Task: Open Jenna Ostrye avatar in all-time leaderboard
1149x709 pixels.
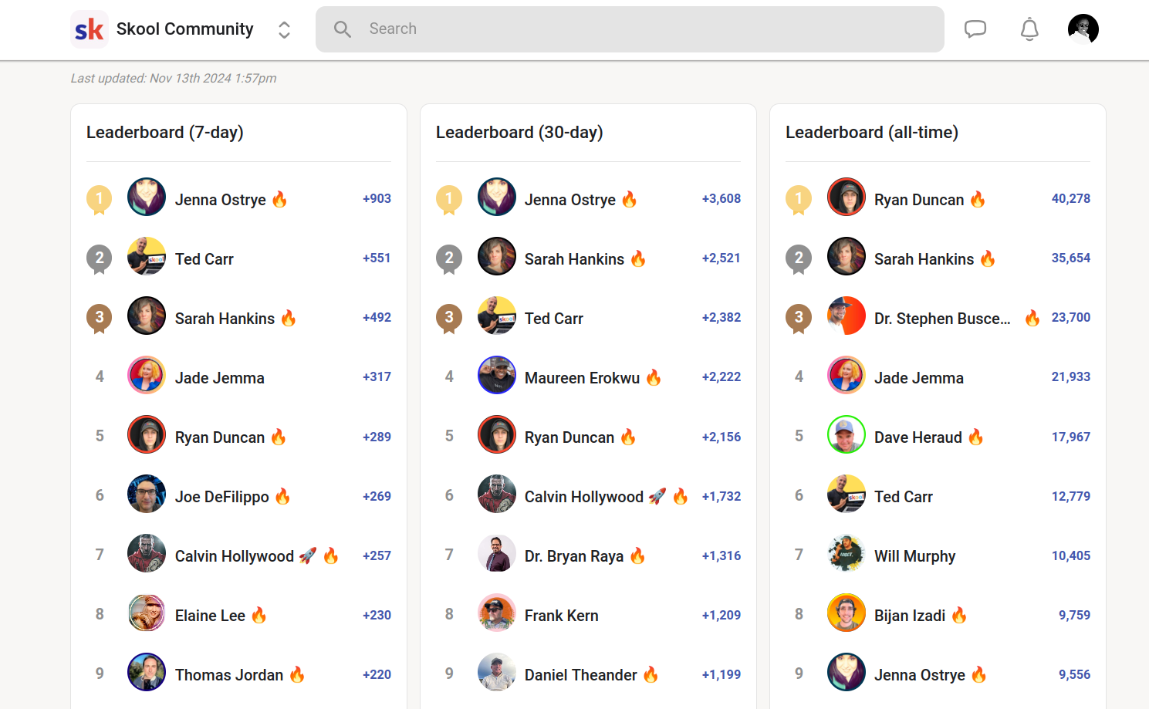Action: click(x=847, y=672)
